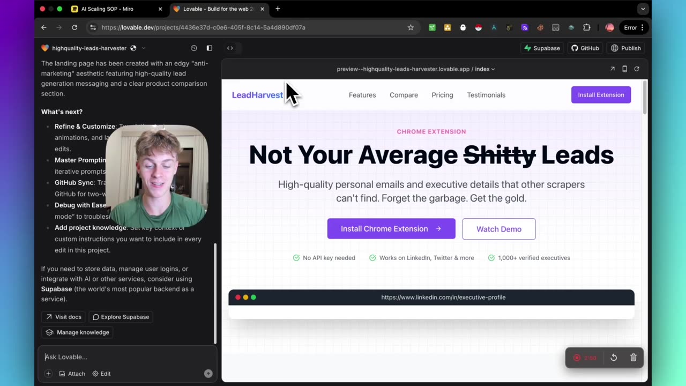This screenshot has width=686, height=386.
Task: Expand the tab search chevron in Chrome
Action: pyautogui.click(x=643, y=9)
